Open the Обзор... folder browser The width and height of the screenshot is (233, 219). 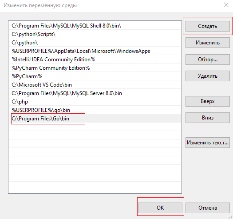coord(208,60)
